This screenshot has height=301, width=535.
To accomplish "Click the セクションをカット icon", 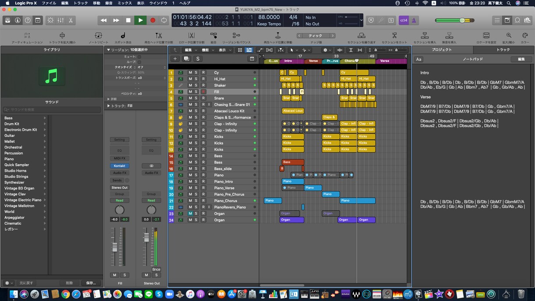I will pos(394,36).
